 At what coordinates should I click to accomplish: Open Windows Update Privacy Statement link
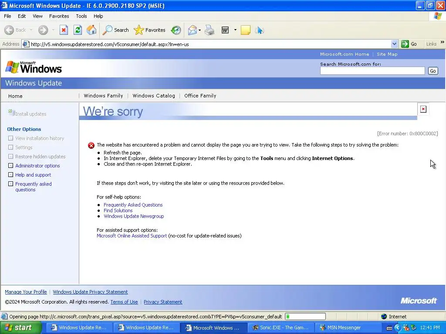coord(90,292)
